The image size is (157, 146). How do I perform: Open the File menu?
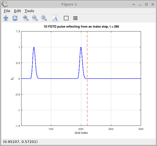(x=7, y=11)
